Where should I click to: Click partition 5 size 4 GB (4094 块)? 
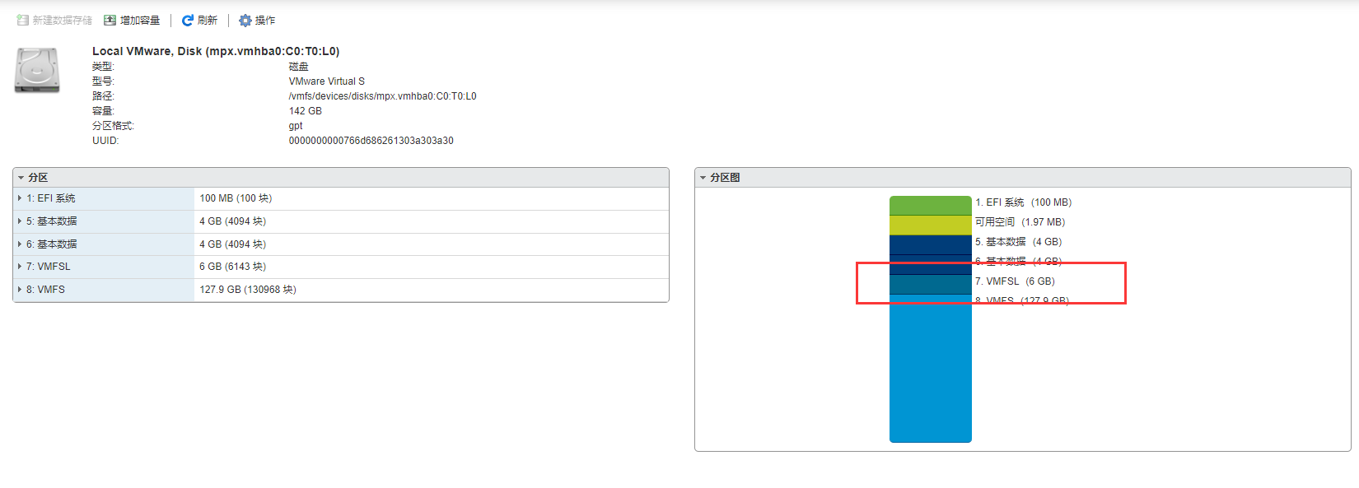pyautogui.click(x=232, y=221)
